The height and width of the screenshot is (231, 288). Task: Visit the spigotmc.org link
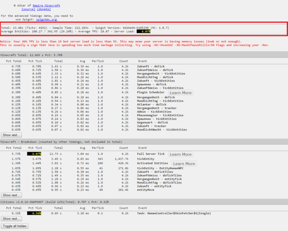[x=47, y=20]
